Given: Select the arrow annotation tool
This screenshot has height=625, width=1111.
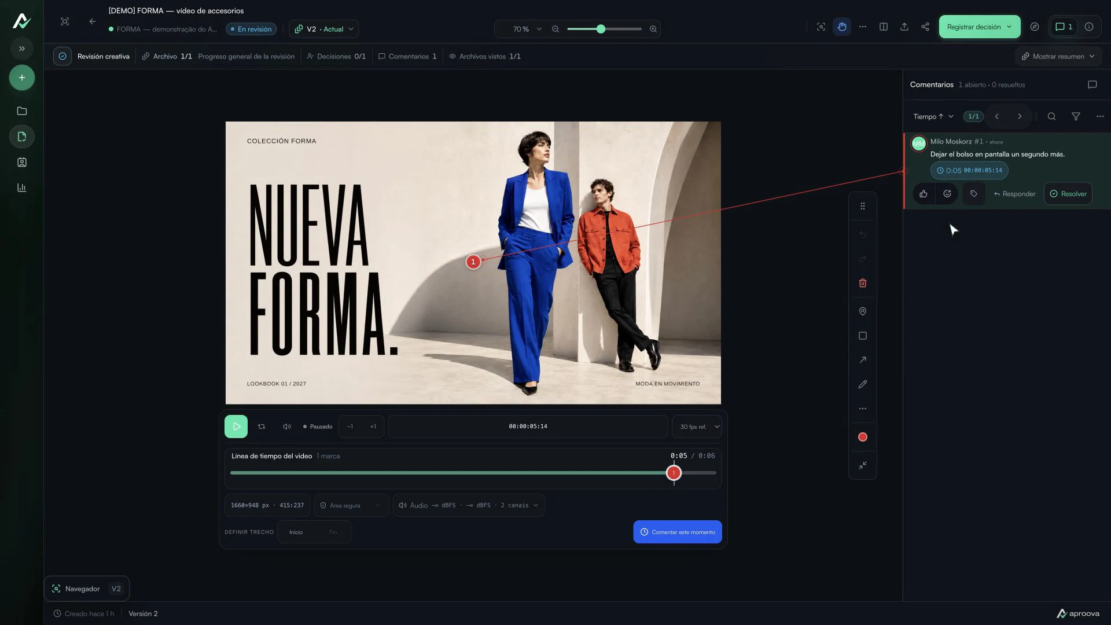Looking at the screenshot, I should (x=863, y=360).
